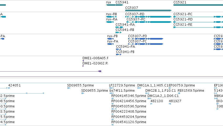Select the rux gene label
This screenshot has height=126, width=223.
(108, 2)
